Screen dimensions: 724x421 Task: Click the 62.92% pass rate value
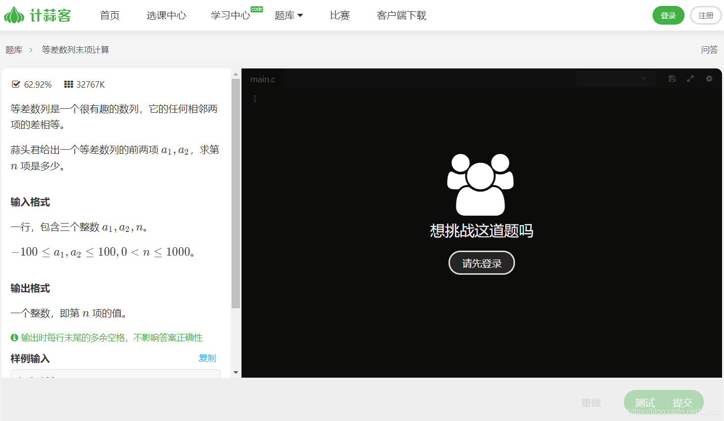tap(38, 85)
